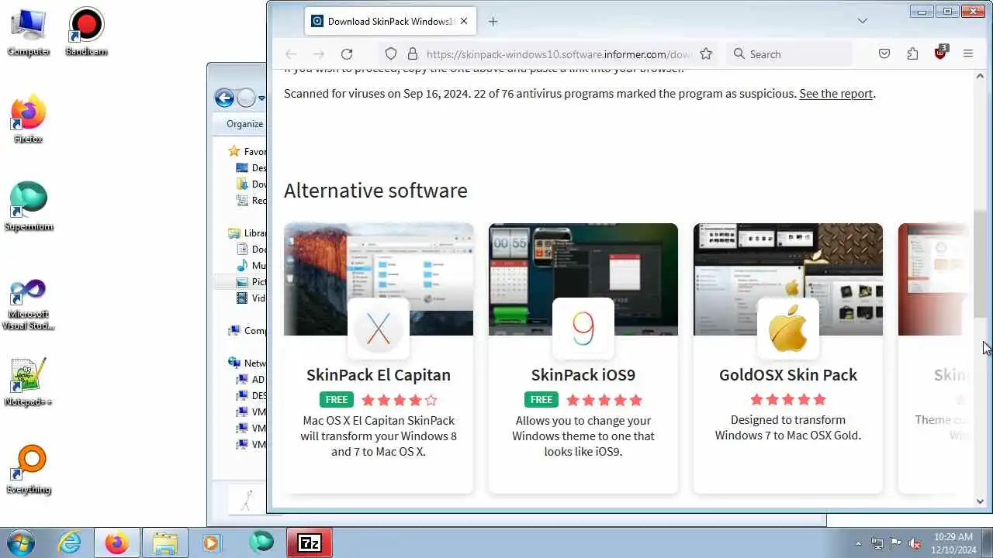Click the star rating of SkinPack El Capitan

(x=400, y=400)
